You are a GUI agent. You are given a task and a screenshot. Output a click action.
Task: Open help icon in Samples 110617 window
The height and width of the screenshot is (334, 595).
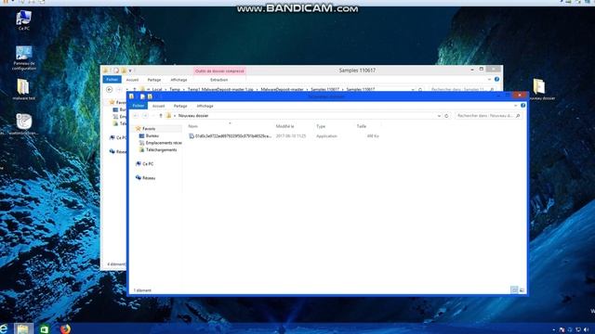point(496,79)
